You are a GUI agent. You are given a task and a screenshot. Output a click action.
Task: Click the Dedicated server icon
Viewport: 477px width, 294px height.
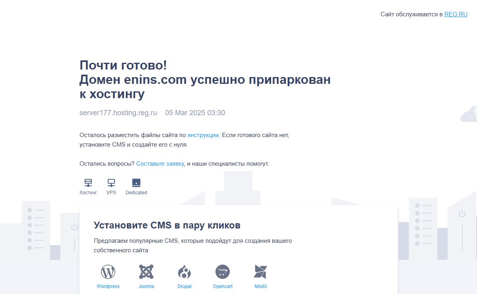[136, 183]
